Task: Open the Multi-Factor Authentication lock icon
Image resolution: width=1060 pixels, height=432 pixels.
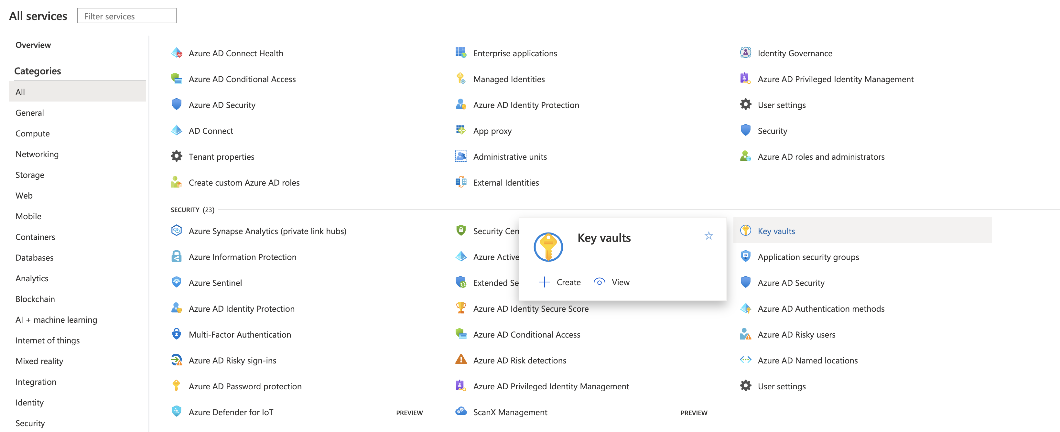Action: tap(177, 334)
